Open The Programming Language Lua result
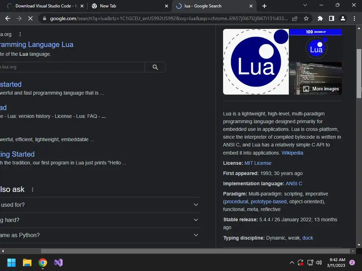 point(36,44)
